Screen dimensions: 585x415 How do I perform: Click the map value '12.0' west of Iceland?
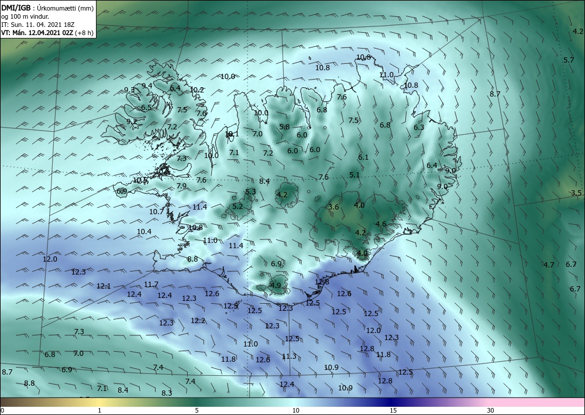pyautogui.click(x=50, y=259)
